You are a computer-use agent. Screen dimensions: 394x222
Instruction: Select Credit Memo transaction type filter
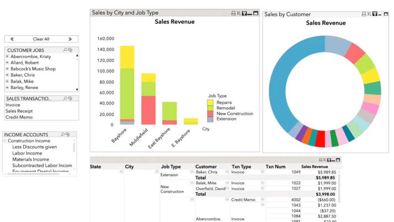pyautogui.click(x=19, y=117)
